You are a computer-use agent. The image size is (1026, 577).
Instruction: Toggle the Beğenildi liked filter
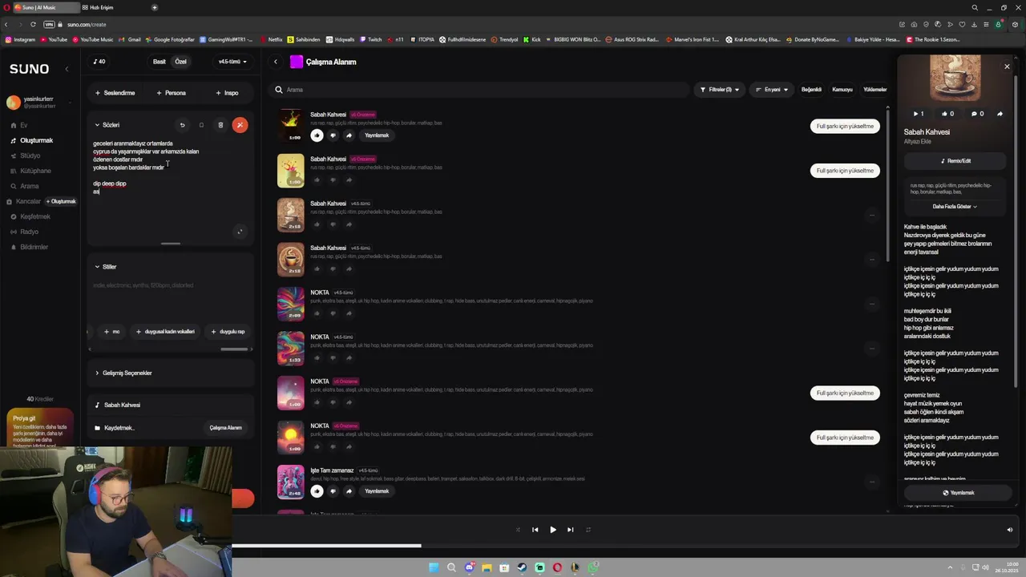point(811,90)
